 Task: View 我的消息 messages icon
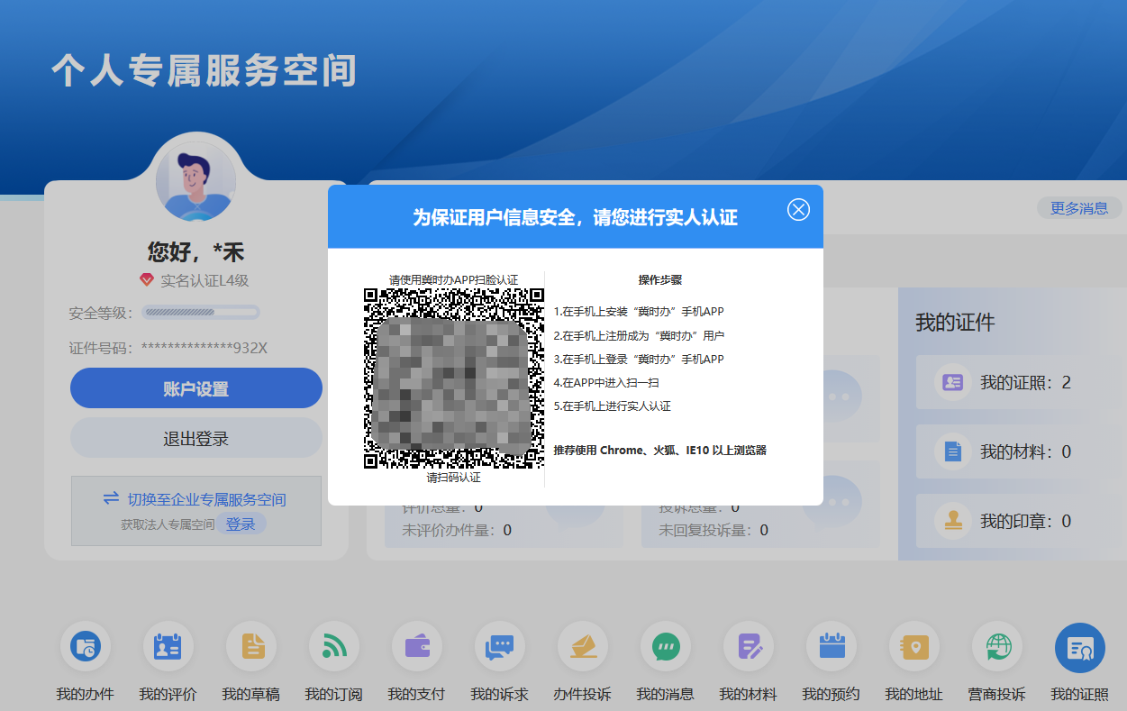tap(666, 647)
